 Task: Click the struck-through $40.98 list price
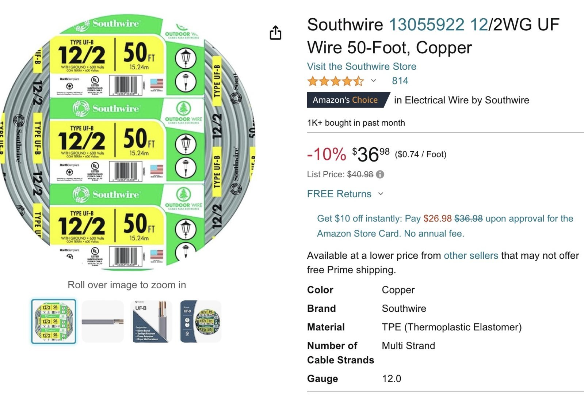[x=360, y=174]
